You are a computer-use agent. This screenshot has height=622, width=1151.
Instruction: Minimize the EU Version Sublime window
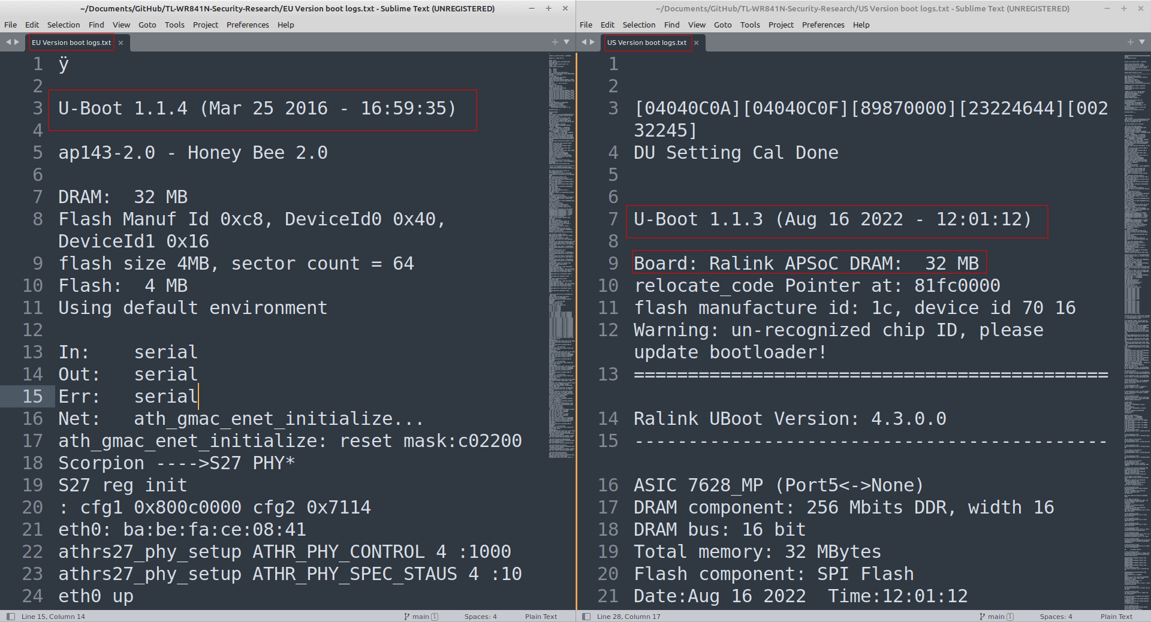tap(532, 8)
